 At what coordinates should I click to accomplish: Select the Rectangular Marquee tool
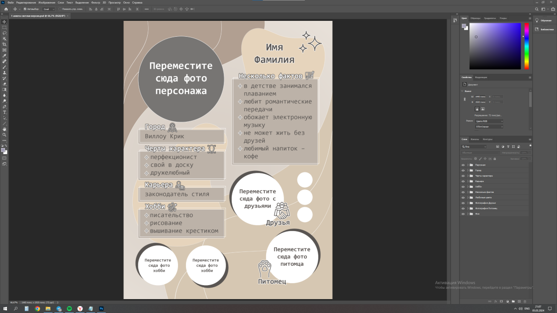[x=4, y=27]
